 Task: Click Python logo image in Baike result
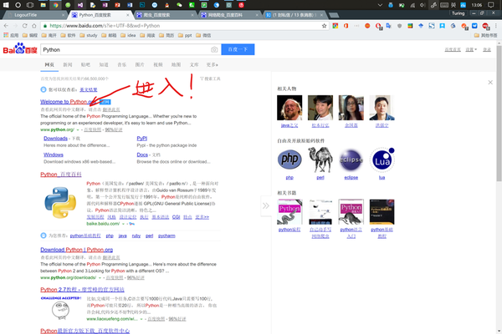pyautogui.click(x=60, y=203)
